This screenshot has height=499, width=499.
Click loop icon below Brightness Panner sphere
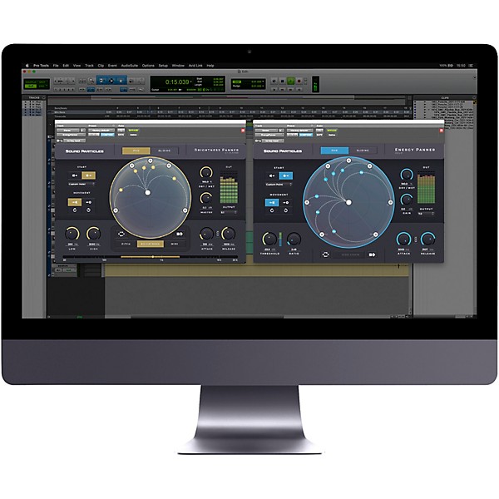121,234
